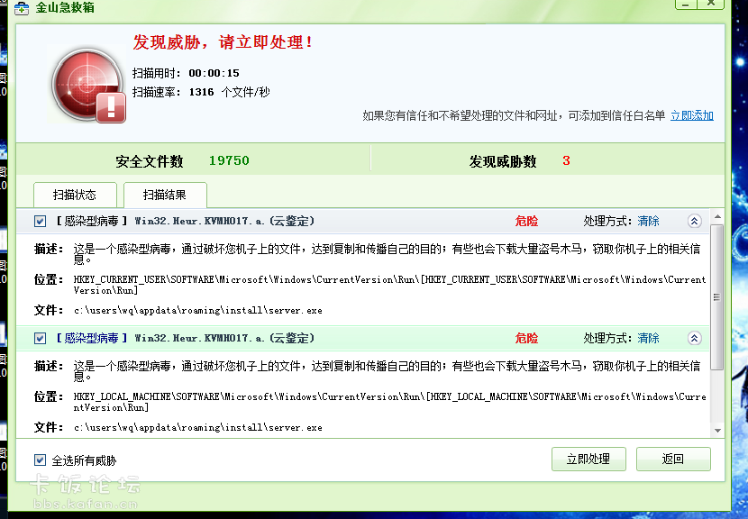
Task: Open 清除 action choice for second threat
Action: pos(648,339)
